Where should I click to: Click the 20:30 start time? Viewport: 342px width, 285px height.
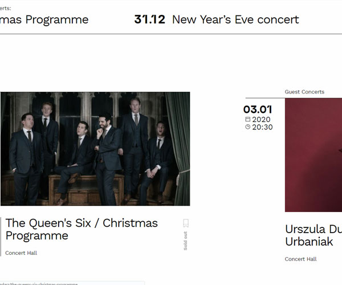tap(262, 127)
